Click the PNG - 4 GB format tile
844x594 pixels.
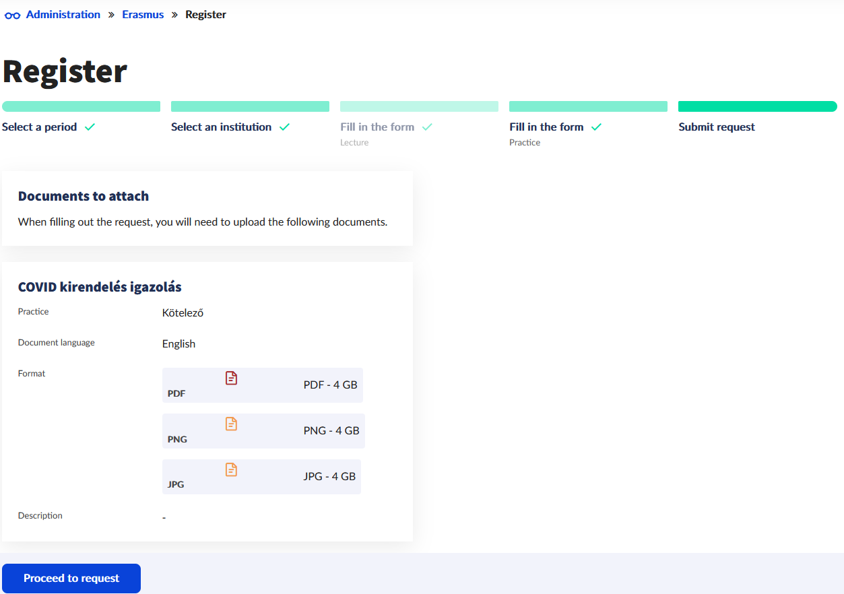click(263, 431)
